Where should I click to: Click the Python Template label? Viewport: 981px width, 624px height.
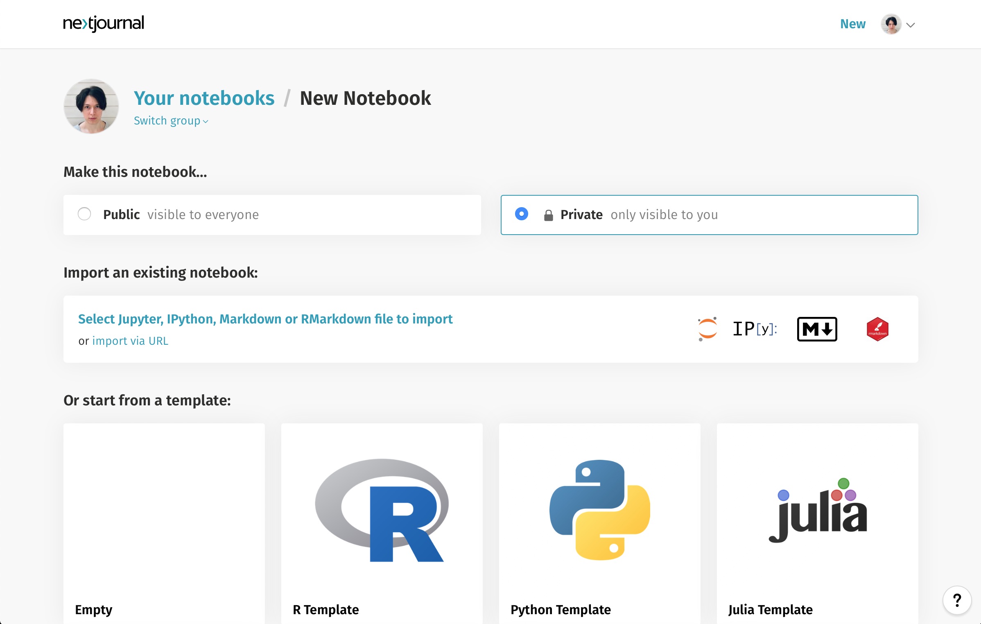561,610
